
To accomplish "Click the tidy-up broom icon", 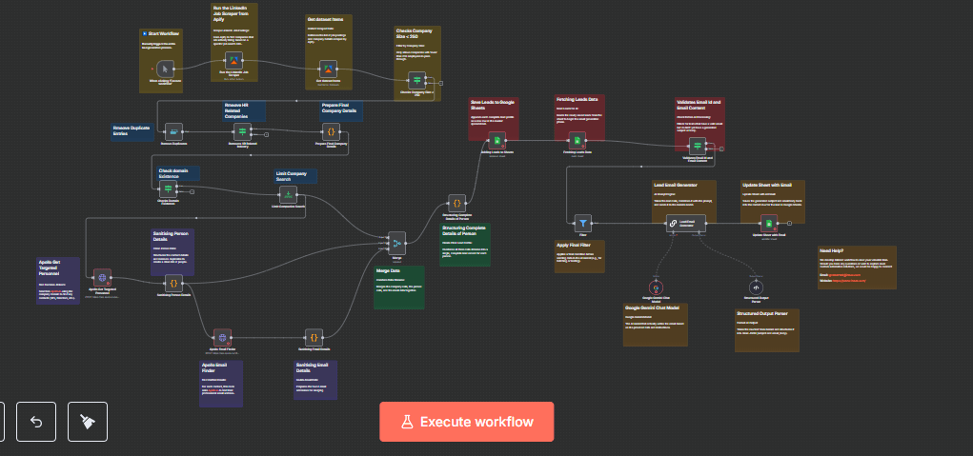I will pos(88,422).
